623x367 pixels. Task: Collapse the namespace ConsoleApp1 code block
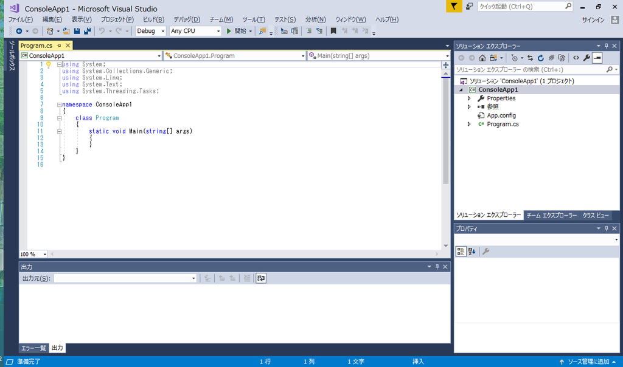tap(59, 105)
